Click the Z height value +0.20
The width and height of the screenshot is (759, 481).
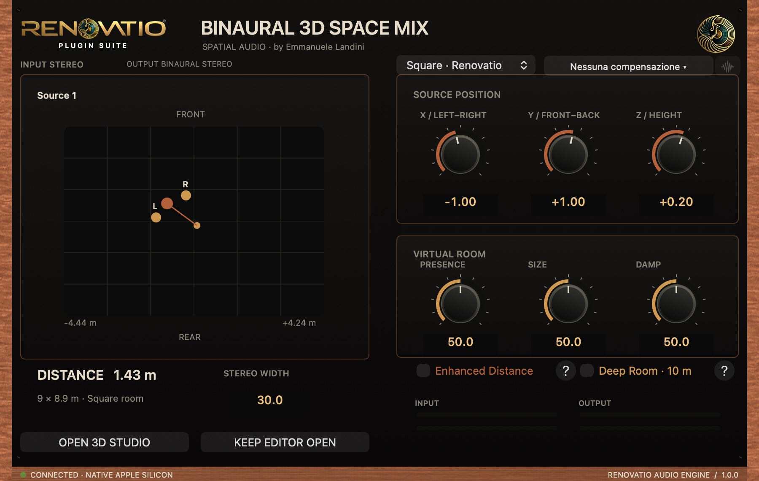tap(676, 202)
